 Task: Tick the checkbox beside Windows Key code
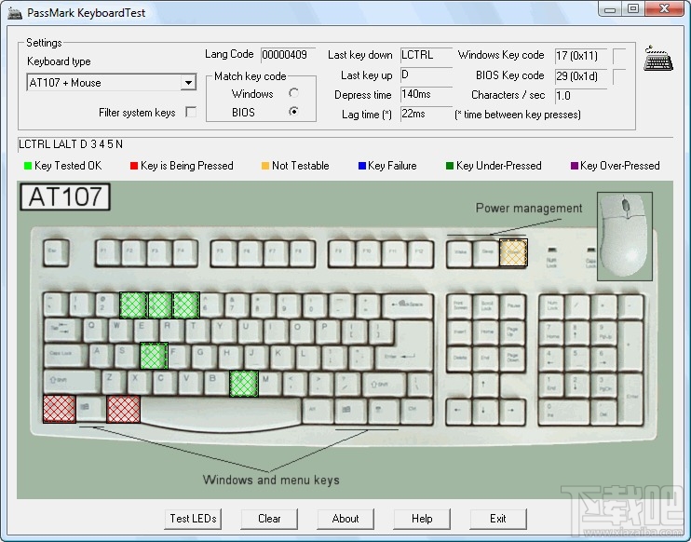(x=619, y=56)
